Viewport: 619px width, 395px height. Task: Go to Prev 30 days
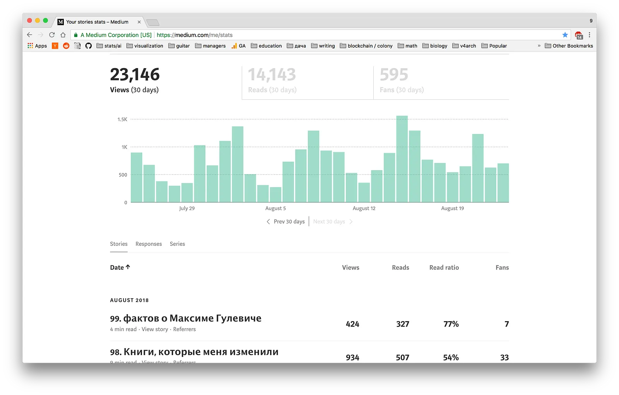(x=286, y=222)
